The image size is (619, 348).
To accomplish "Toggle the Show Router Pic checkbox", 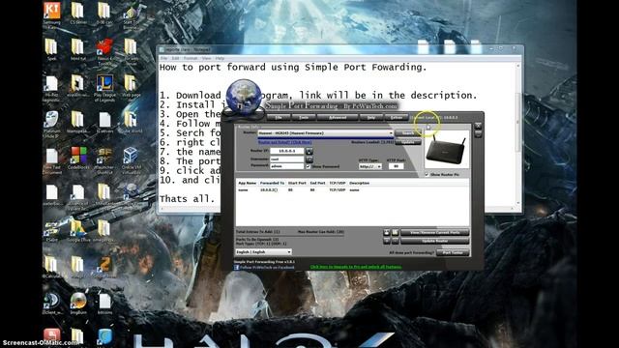I will [427, 174].
